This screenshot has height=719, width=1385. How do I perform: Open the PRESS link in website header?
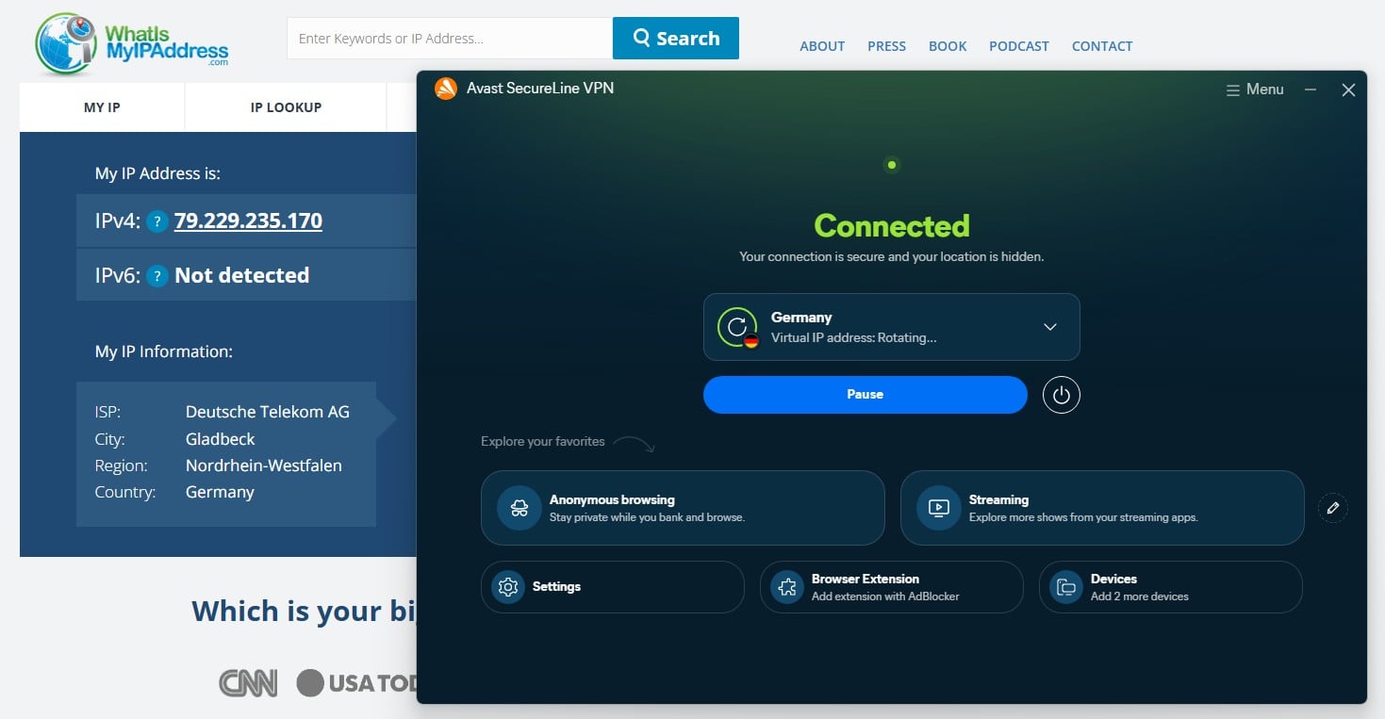click(886, 46)
